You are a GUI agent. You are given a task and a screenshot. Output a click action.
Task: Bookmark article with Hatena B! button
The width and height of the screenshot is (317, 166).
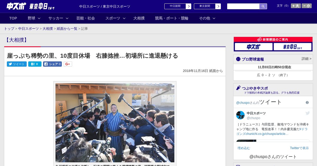35,64
